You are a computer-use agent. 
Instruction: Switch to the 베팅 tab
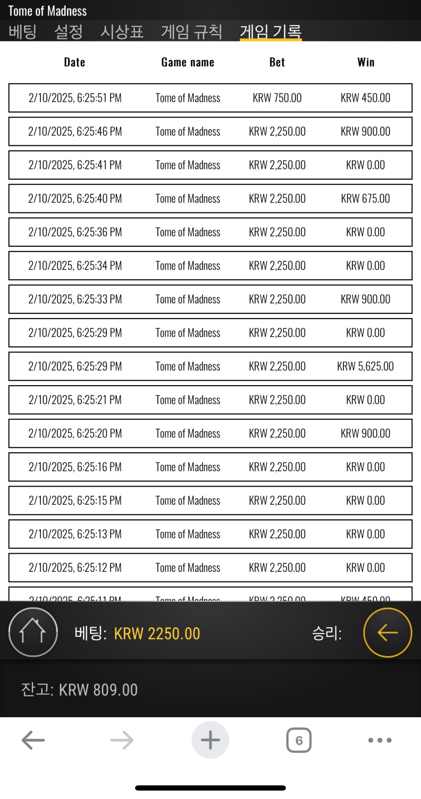(22, 32)
